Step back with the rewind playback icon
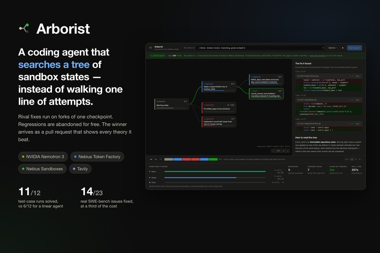380x253 pixels. pos(151,159)
